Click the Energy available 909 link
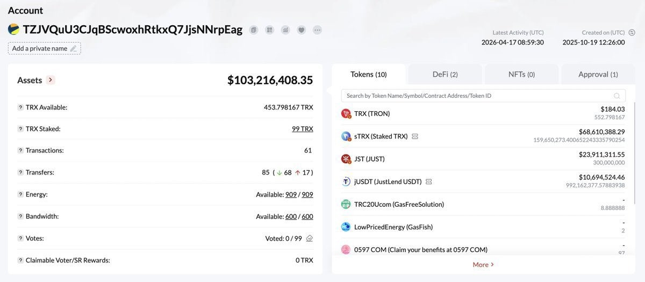The image size is (645, 282). pyautogui.click(x=291, y=194)
